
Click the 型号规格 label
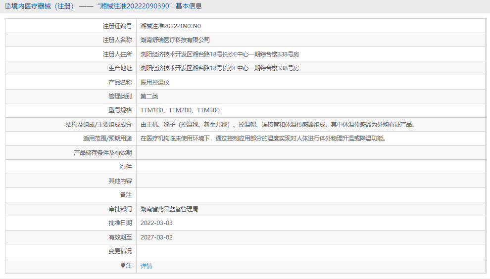click(x=120, y=110)
